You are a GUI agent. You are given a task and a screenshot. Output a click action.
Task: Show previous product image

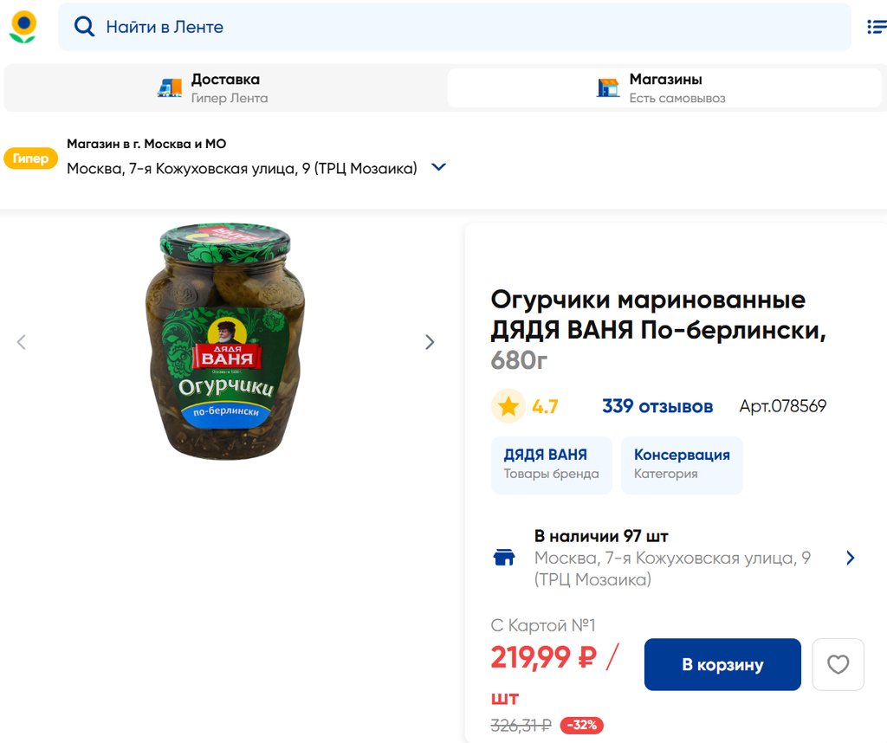pyautogui.click(x=22, y=342)
